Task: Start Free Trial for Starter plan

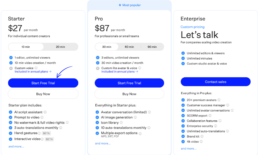Action: [43, 83]
